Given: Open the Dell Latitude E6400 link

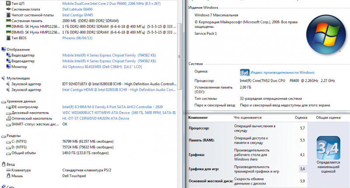Looking at the screenshot, I should tap(80, 9).
